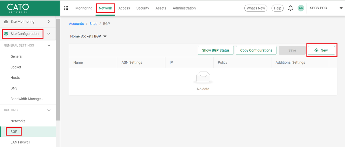
Task: Switch to the Assets tab
Action: click(x=161, y=8)
